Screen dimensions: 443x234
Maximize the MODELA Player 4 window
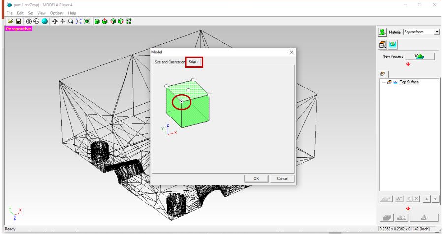[x=419, y=5]
